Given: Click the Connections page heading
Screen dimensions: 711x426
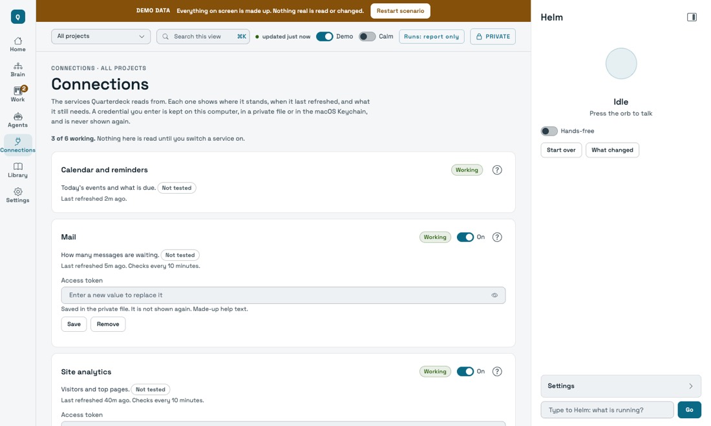Looking at the screenshot, I should [100, 84].
